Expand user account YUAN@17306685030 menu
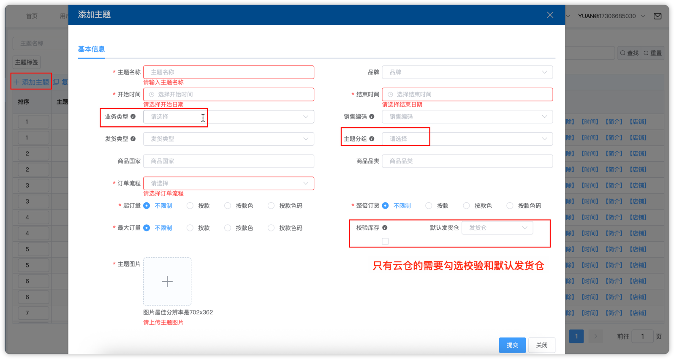Viewport: 674px width, 359px height. [x=611, y=16]
